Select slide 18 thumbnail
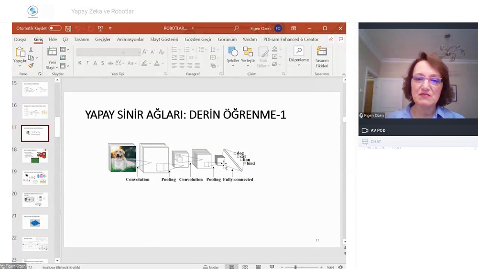The height and width of the screenshot is (269, 478). 35,155
